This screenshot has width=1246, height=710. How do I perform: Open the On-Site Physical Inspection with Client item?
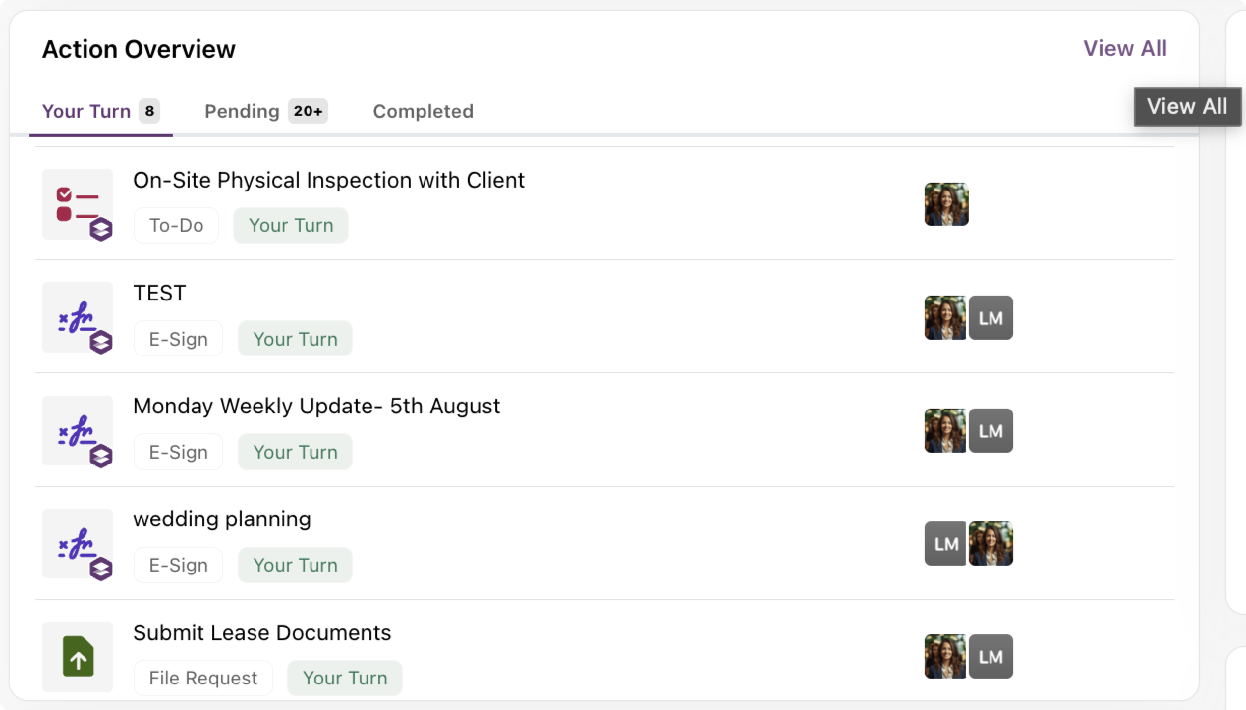(329, 180)
